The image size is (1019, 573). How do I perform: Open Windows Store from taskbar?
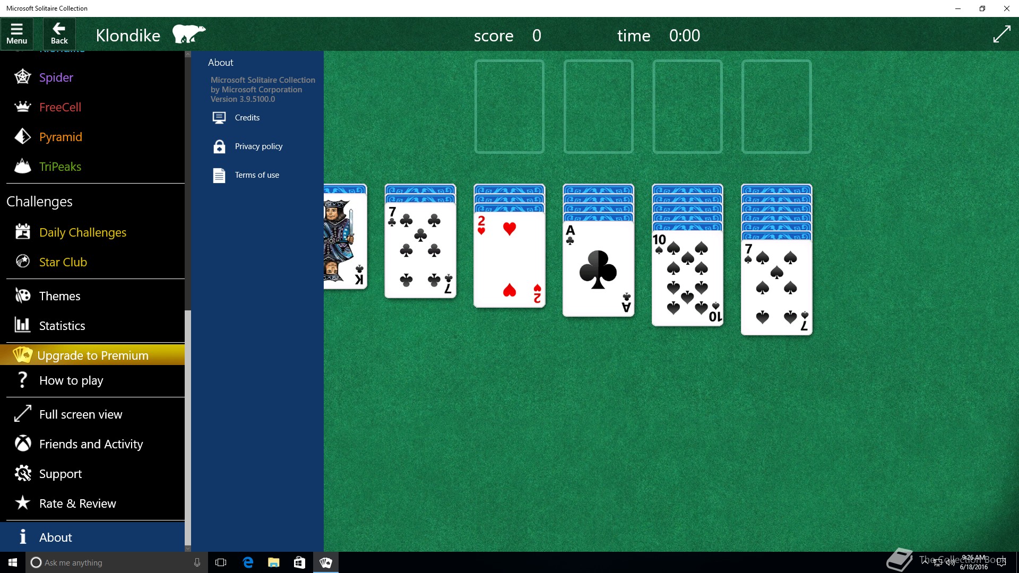point(299,562)
